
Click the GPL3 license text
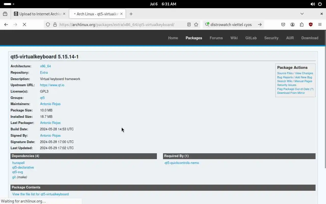tap(44, 91)
